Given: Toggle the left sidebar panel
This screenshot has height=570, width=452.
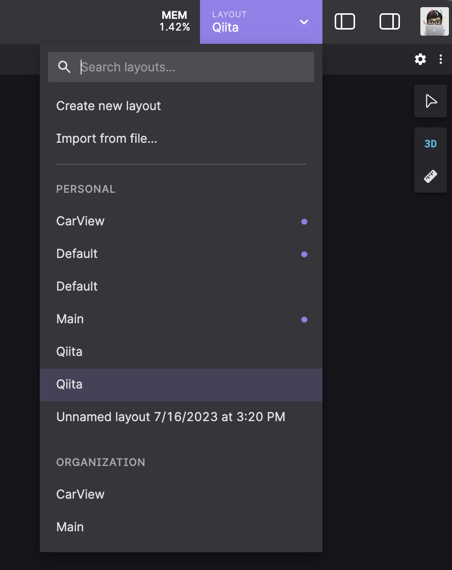Looking at the screenshot, I should (x=345, y=21).
